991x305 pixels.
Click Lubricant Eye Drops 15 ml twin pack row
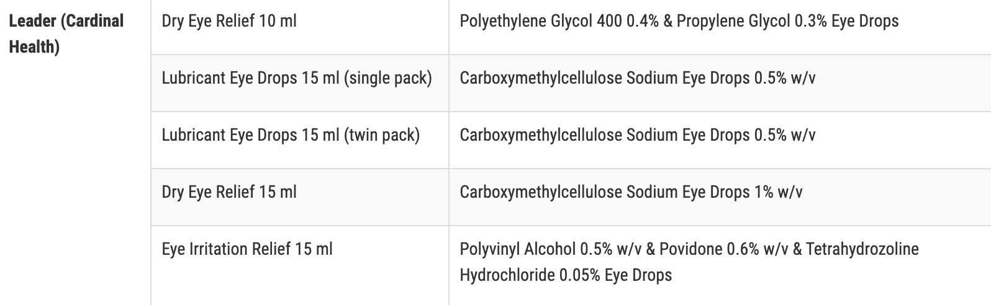[571, 140]
